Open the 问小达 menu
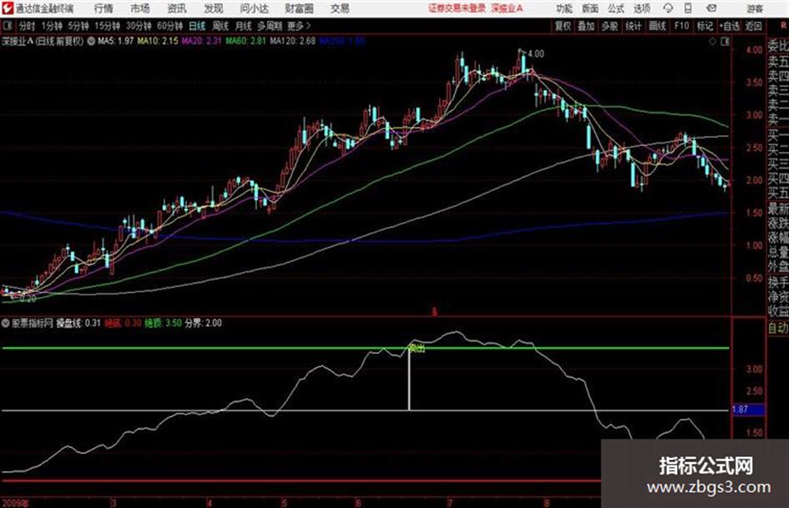The image size is (789, 508). coord(254,8)
